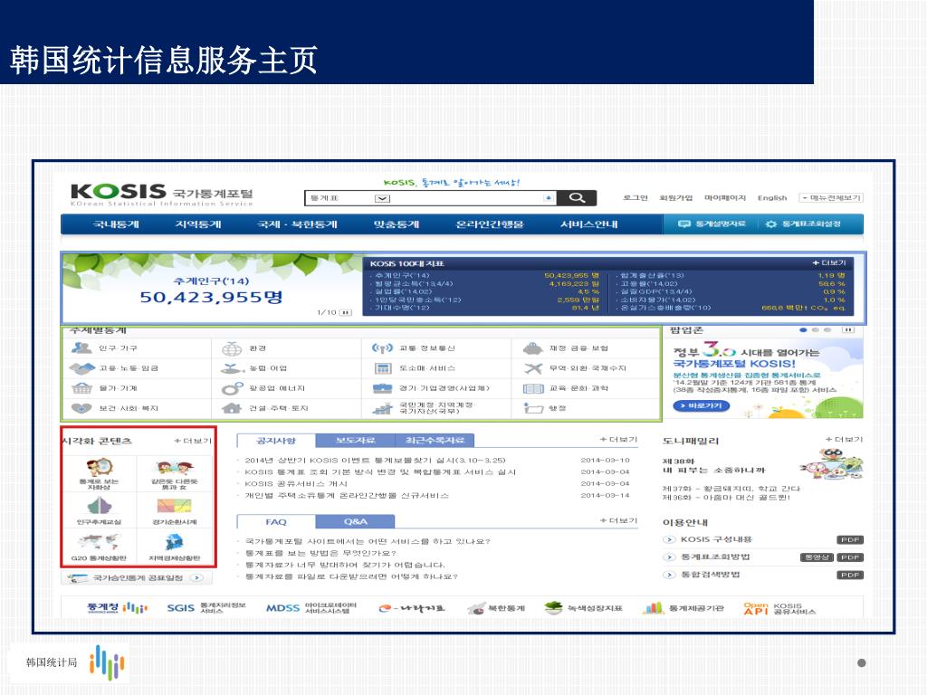Click the 통계설명자료 speech-bubble icon
927x695 pixels.
click(x=683, y=224)
